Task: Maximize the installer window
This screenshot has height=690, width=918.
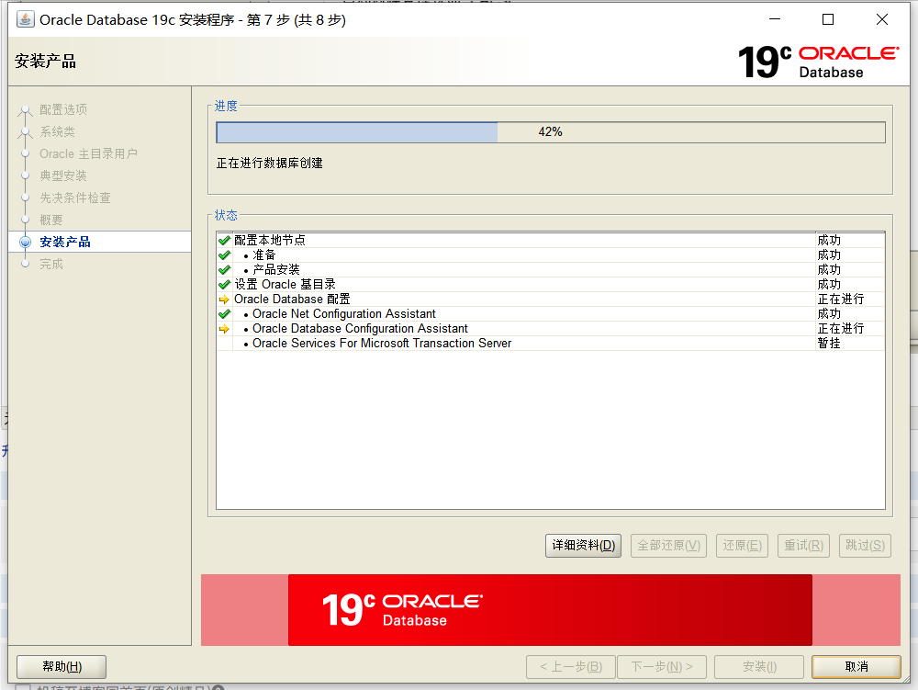Action: [828, 19]
